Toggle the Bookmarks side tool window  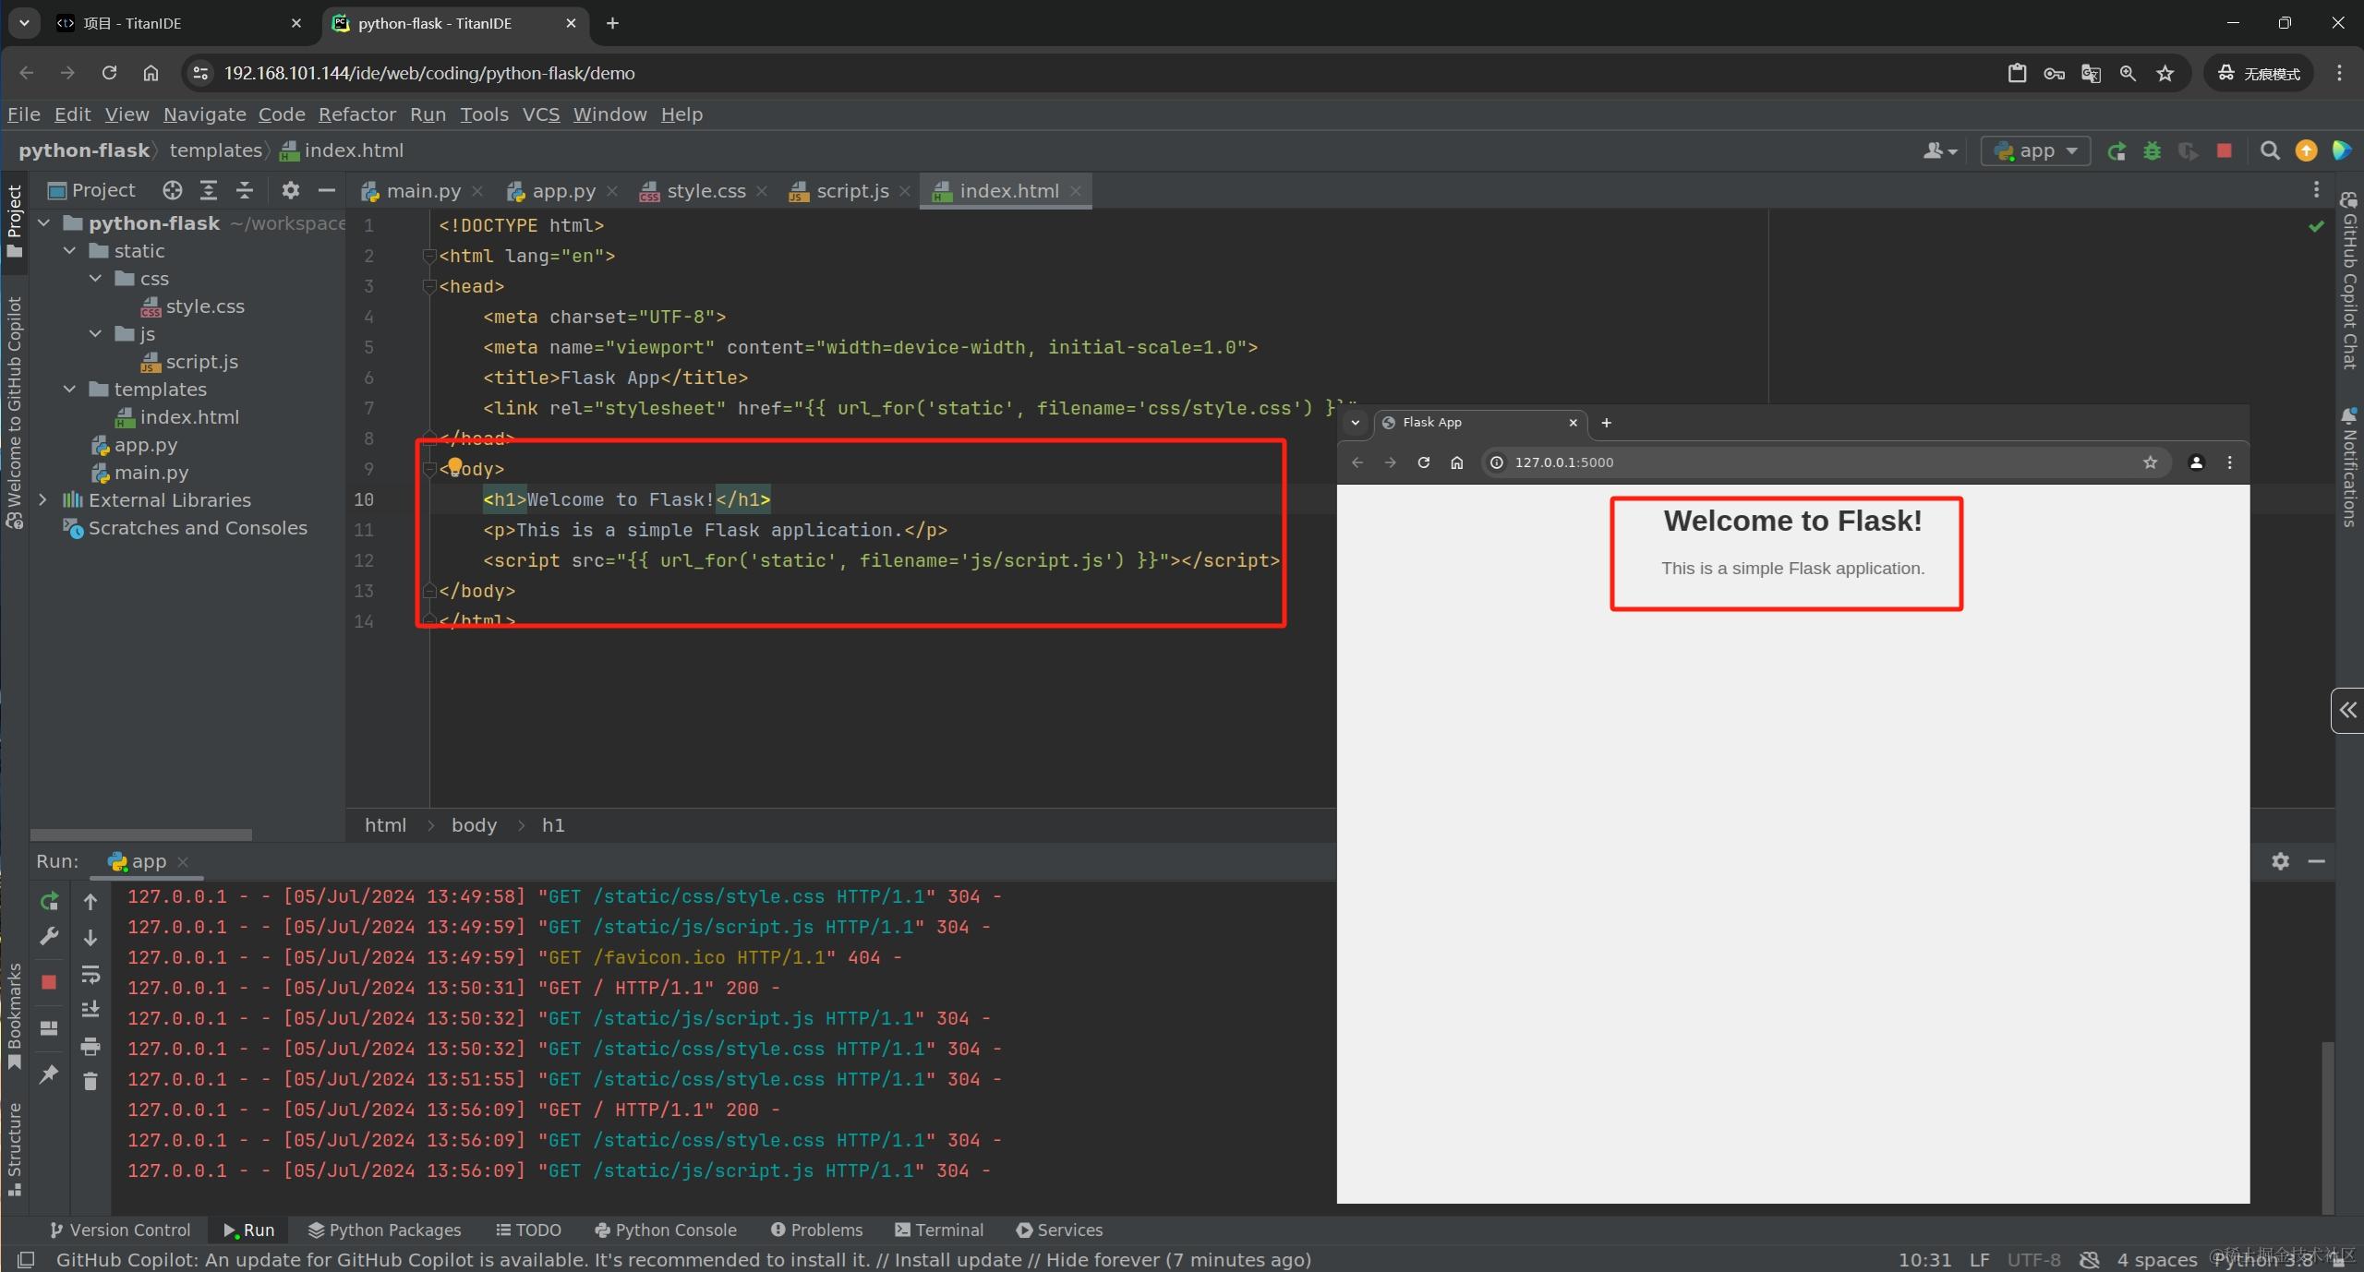[x=14, y=1015]
